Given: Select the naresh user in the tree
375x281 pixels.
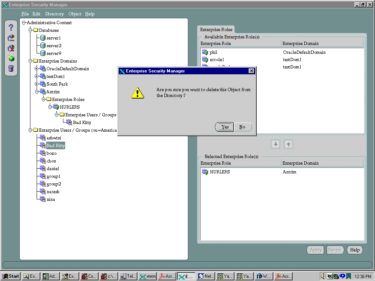Looking at the screenshot, I should [53, 192].
